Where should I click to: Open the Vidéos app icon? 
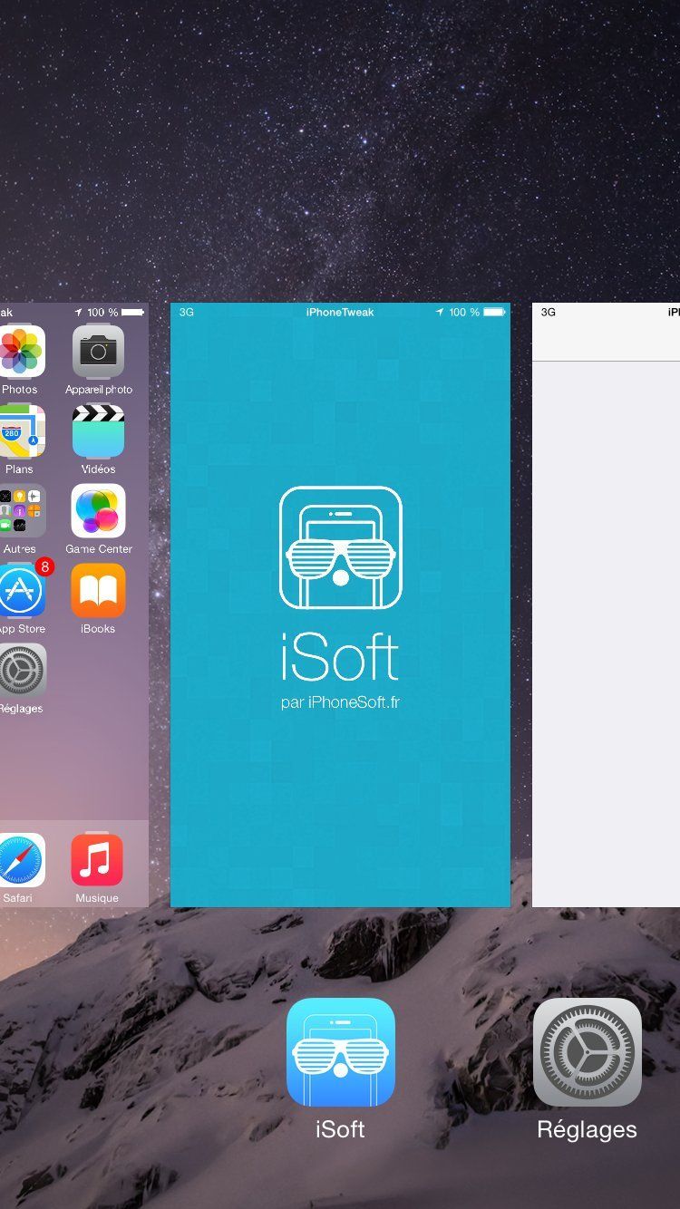click(98, 431)
